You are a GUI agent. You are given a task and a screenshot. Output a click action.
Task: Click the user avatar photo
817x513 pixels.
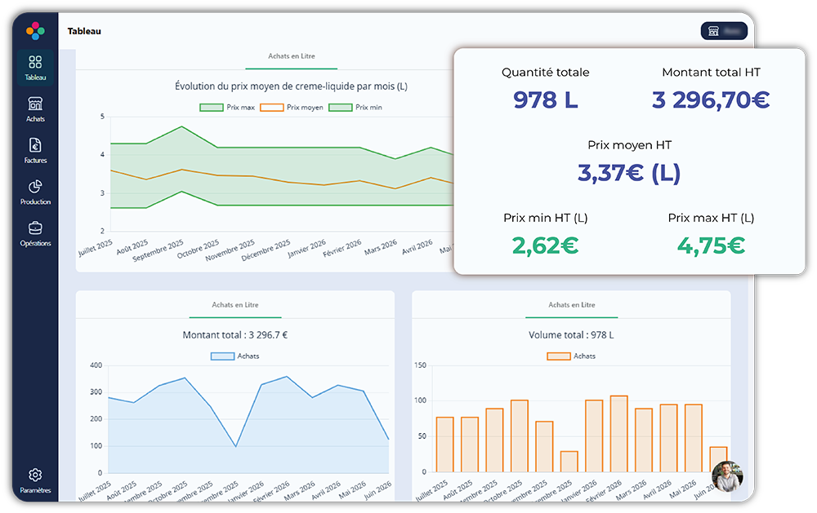click(x=727, y=476)
